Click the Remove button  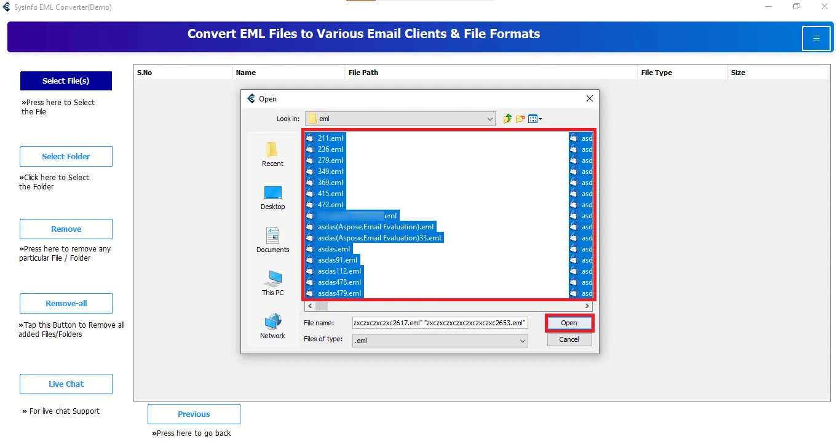click(66, 229)
